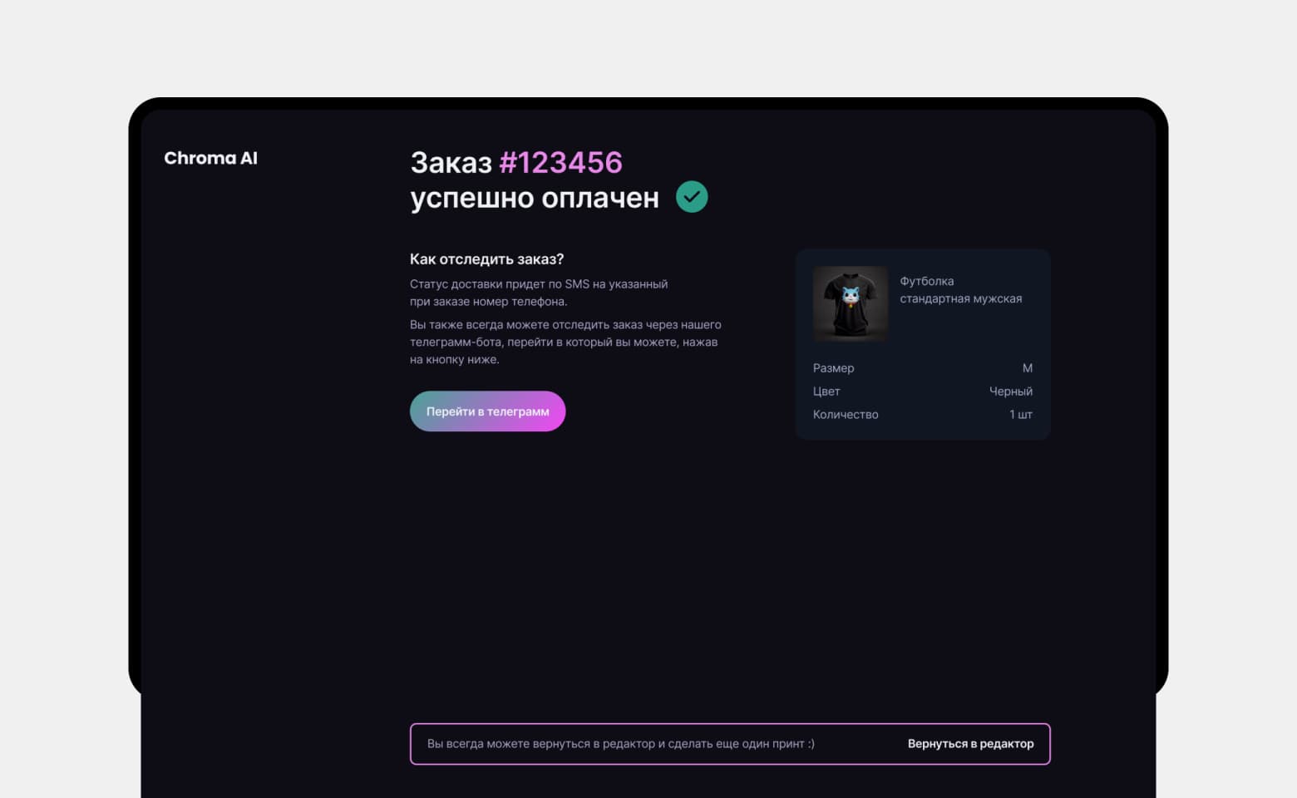Click the product title Футболка стандартная мужская
The height and width of the screenshot is (798, 1297).
click(960, 290)
